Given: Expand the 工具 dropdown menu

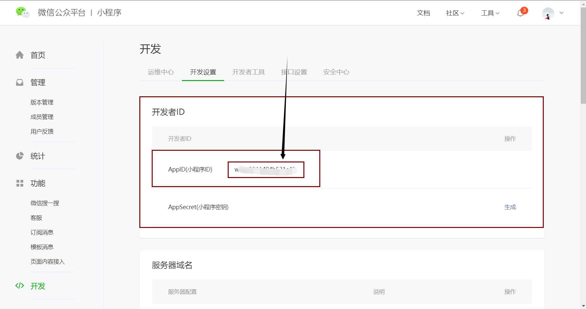Looking at the screenshot, I should coord(490,13).
